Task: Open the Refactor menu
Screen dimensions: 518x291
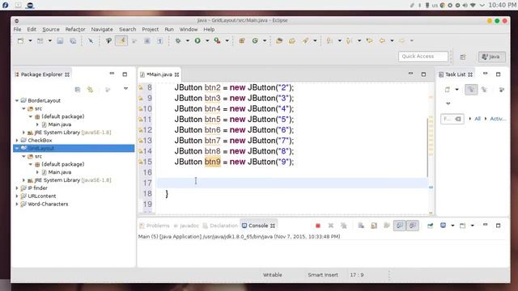Action: [75, 29]
